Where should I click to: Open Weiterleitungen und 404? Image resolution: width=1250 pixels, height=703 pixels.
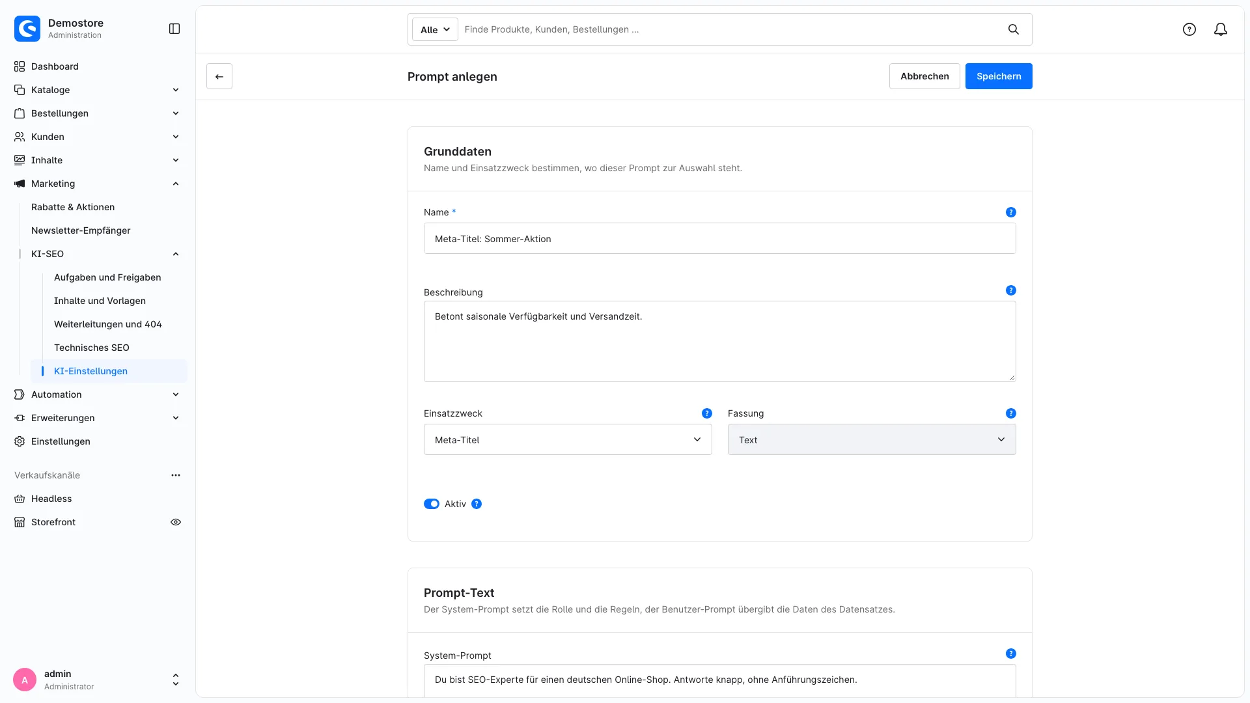tap(108, 324)
